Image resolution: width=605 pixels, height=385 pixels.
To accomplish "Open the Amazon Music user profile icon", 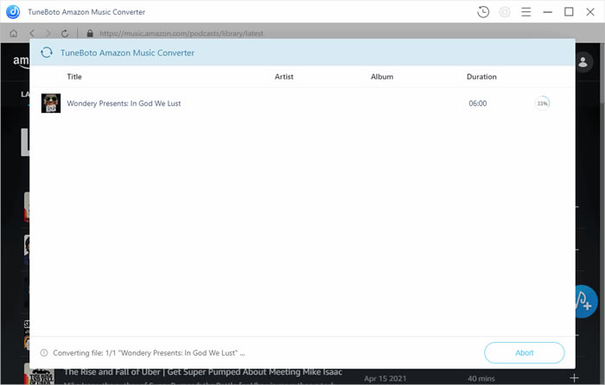I will click(x=583, y=61).
